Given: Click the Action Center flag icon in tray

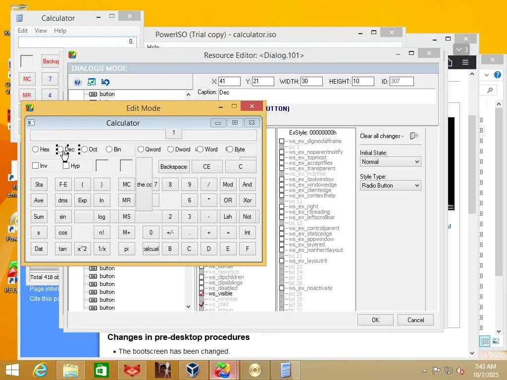Looking at the screenshot, I should pos(436,370).
